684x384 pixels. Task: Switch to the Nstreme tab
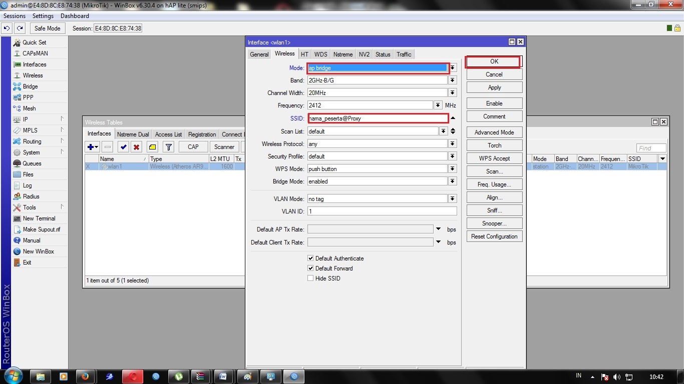click(343, 54)
